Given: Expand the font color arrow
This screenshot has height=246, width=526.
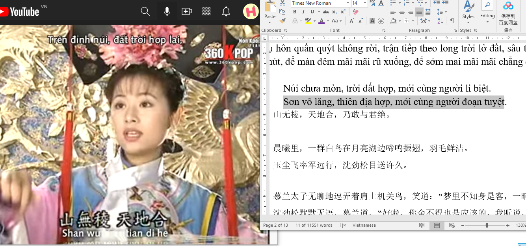Looking at the screenshot, I should click(x=328, y=21).
